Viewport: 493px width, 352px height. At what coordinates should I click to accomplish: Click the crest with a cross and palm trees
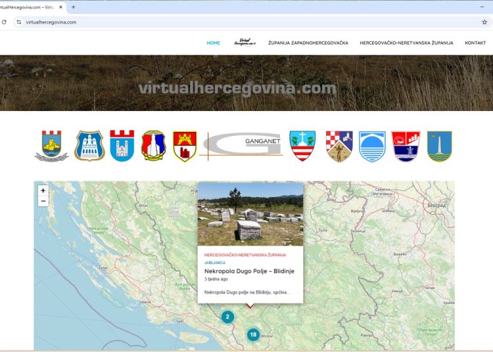point(302,146)
